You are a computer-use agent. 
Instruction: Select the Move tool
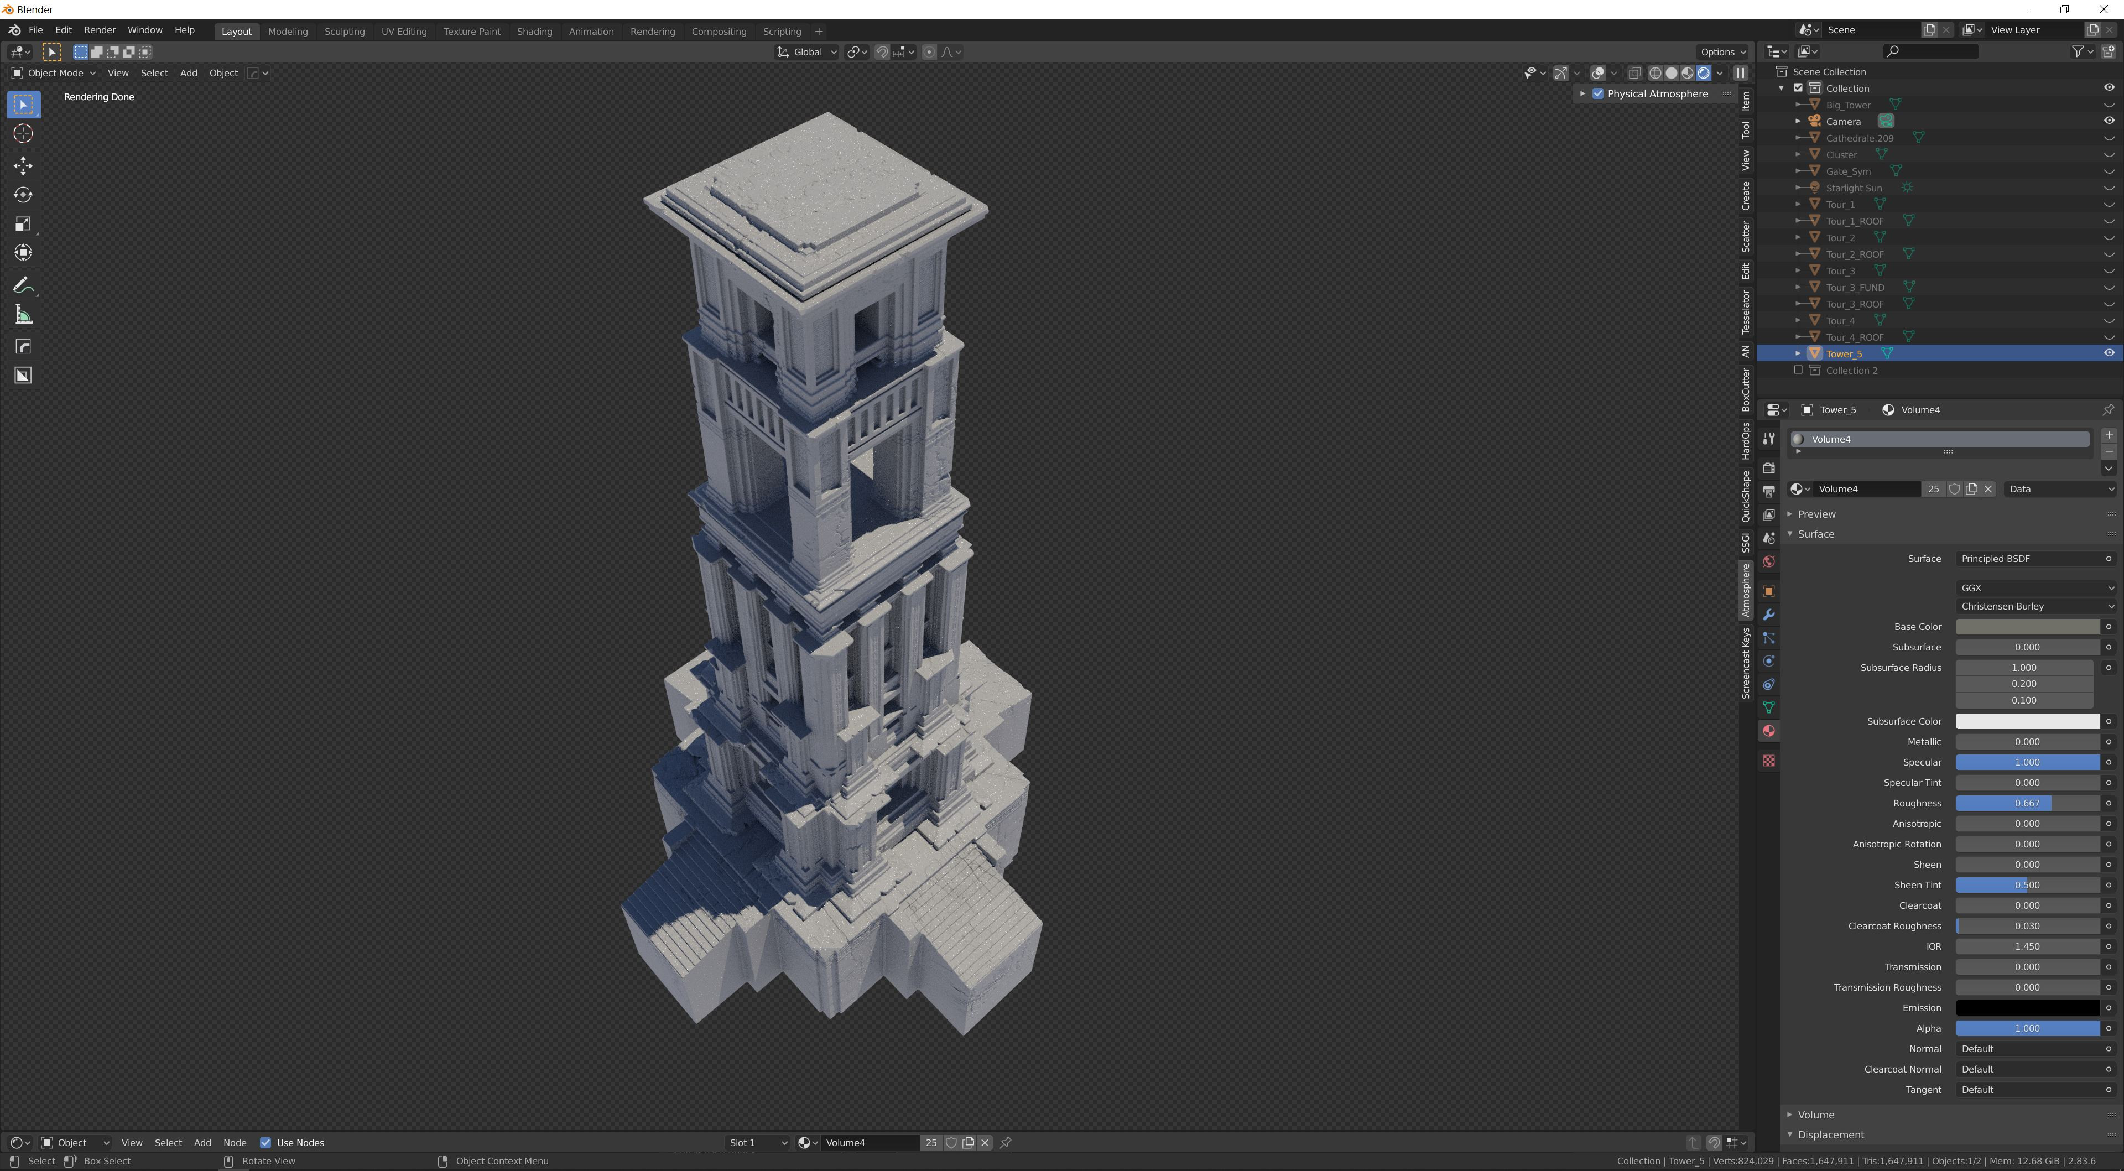tap(23, 165)
